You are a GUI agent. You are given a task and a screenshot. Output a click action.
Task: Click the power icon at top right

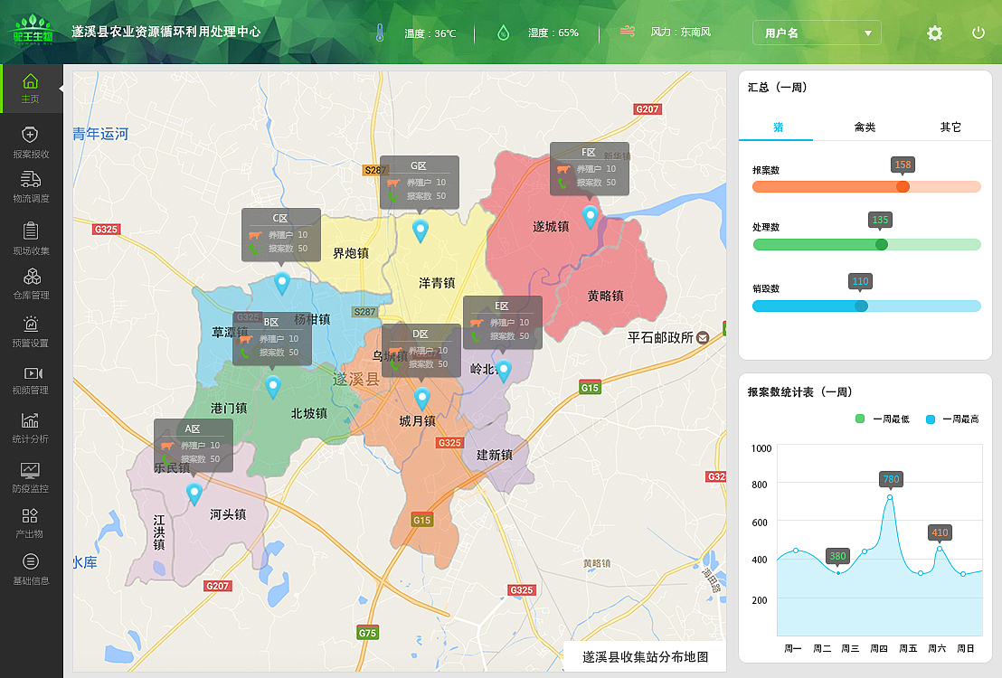(x=978, y=33)
